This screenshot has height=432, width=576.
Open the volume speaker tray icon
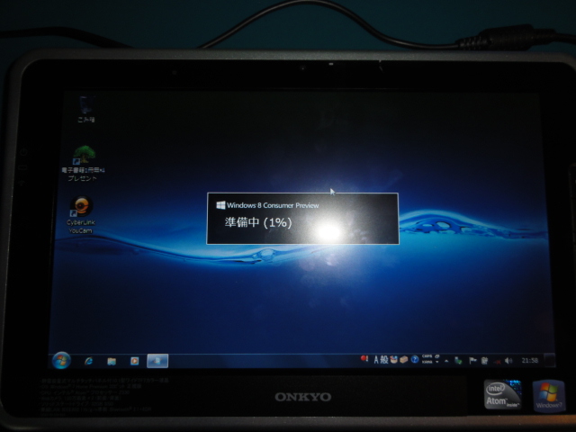[508, 361]
